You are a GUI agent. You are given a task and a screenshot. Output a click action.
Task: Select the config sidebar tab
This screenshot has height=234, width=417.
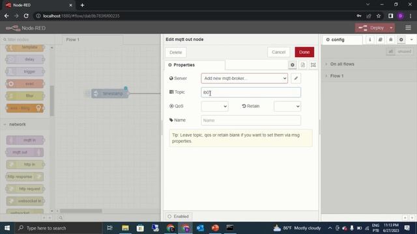[x=342, y=40]
